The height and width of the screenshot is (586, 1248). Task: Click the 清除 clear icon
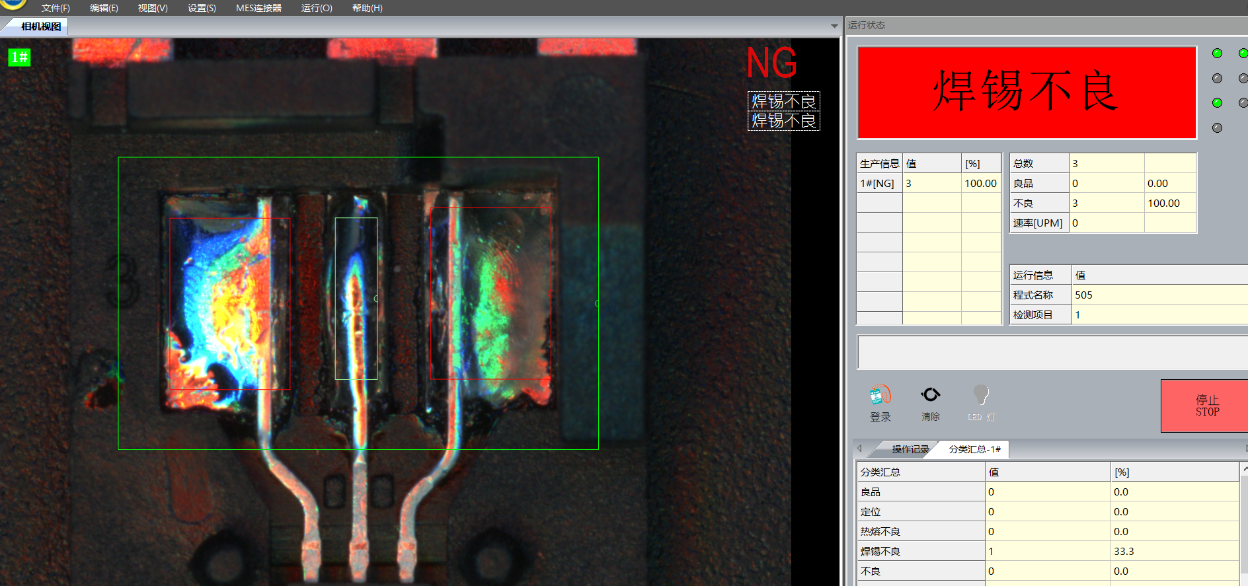930,395
